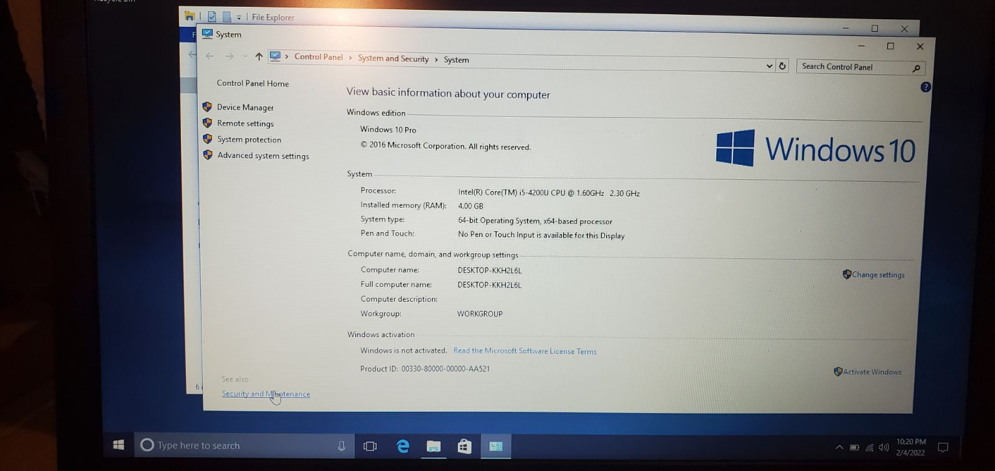This screenshot has height=471, width=995.
Task: Click the 4.00 GB installed memory value
Action: click(x=470, y=206)
